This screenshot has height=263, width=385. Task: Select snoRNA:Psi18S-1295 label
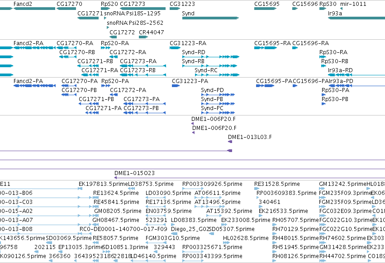click(133, 13)
